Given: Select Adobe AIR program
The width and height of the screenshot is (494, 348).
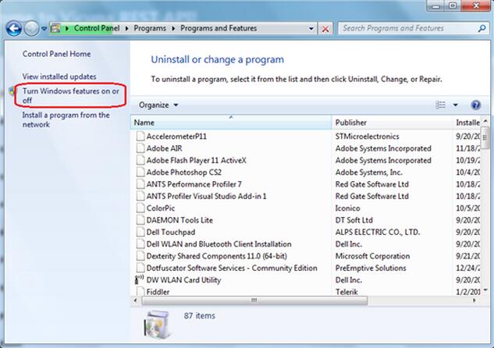Looking at the screenshot, I should pos(164,148).
